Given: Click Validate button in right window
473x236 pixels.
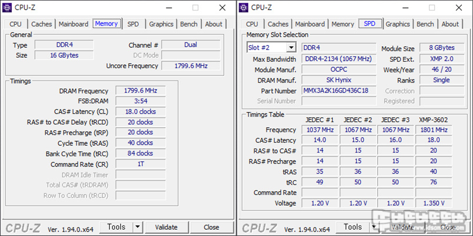Looking at the screenshot, I should tap(403, 227).
